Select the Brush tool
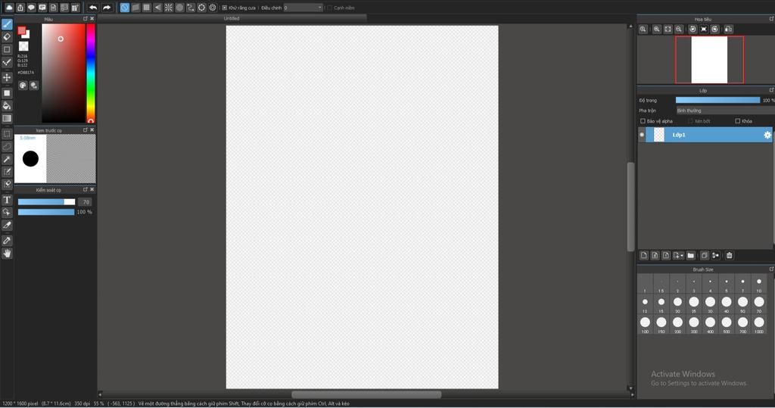This screenshot has height=408, width=775. pos(7,24)
